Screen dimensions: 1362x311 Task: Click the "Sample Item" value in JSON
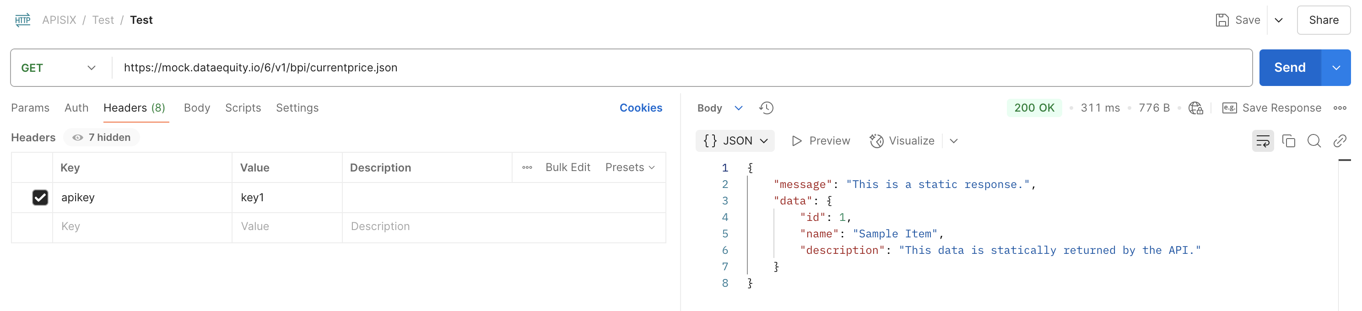895,234
